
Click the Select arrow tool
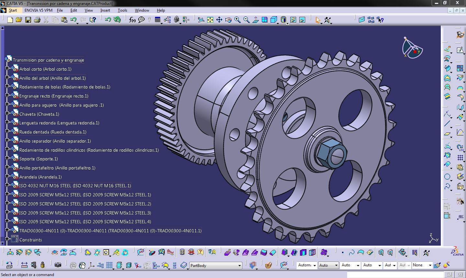pyautogui.click(x=318, y=20)
